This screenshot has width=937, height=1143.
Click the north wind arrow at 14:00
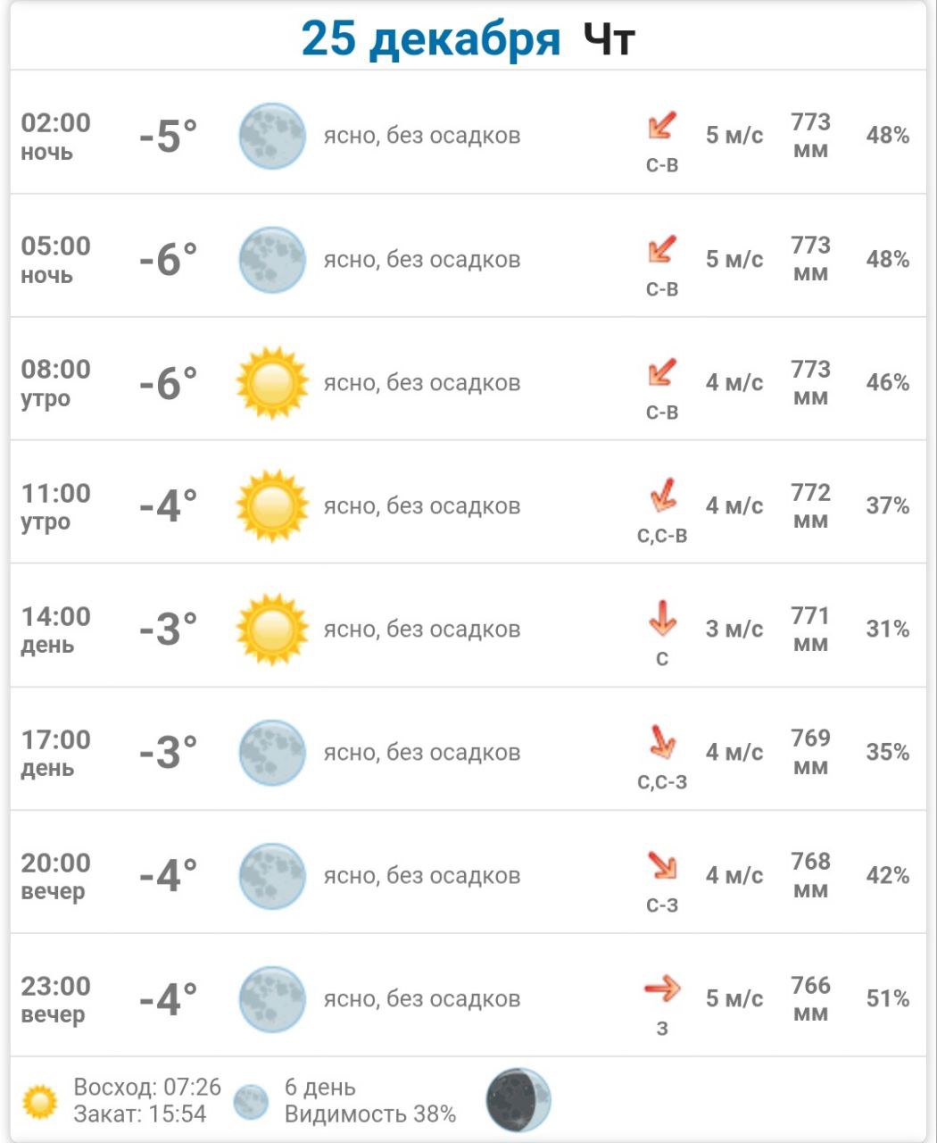coord(662,618)
